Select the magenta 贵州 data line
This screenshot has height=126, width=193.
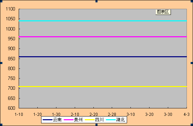click(x=103, y=37)
